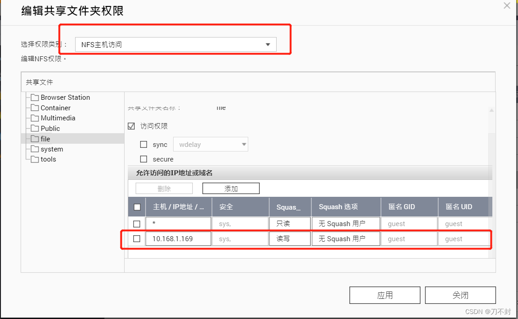The image size is (518, 319).
Task: Click the Container folder icon
Action: point(35,108)
